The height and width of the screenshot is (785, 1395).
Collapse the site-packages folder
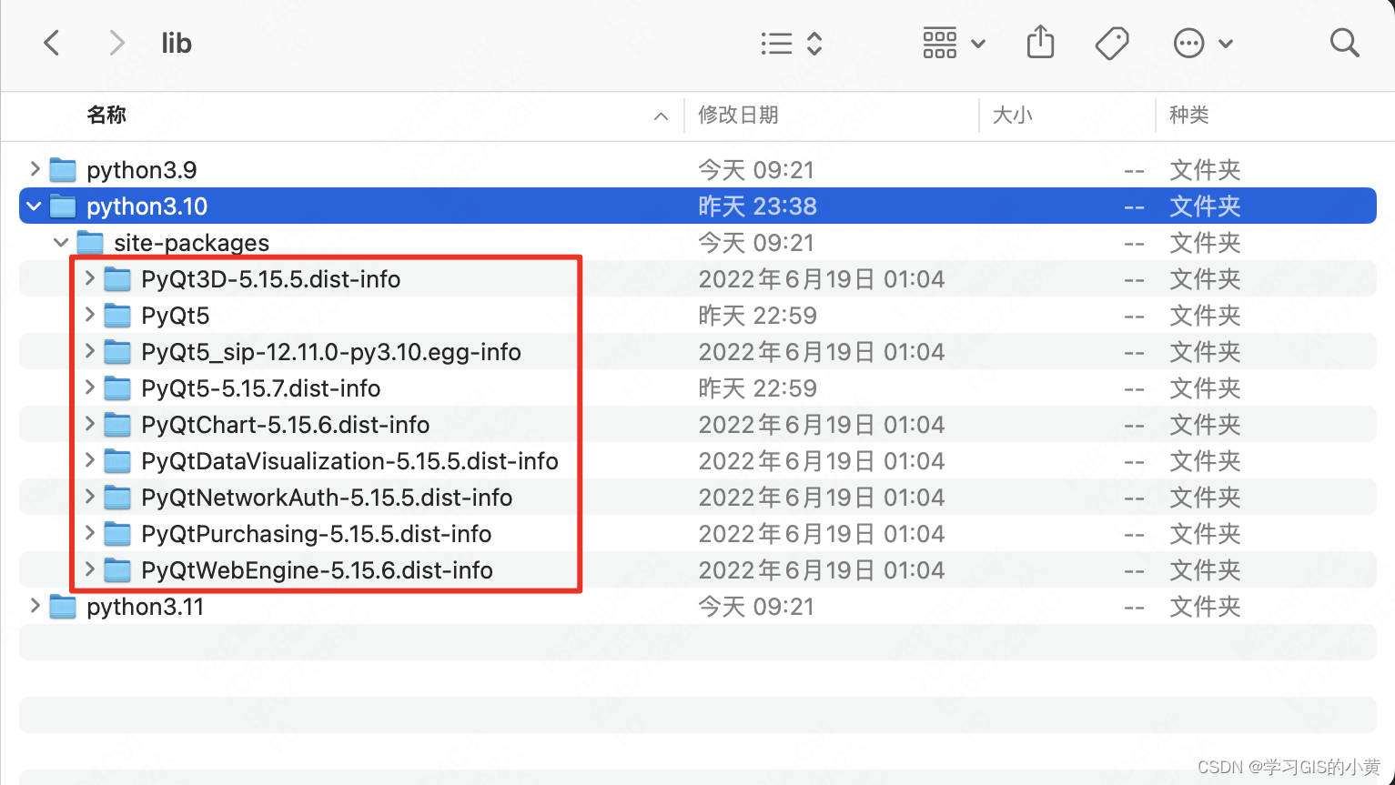tap(61, 243)
